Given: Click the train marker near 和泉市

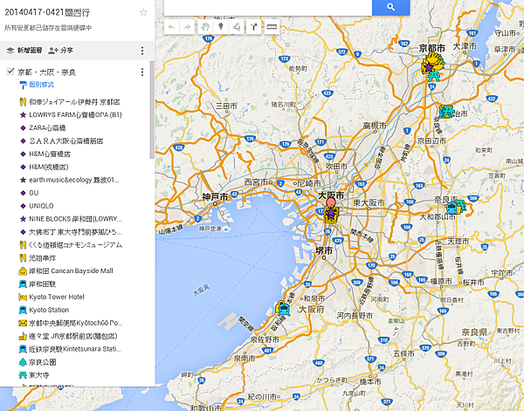Looking at the screenshot, I should click(x=284, y=309).
